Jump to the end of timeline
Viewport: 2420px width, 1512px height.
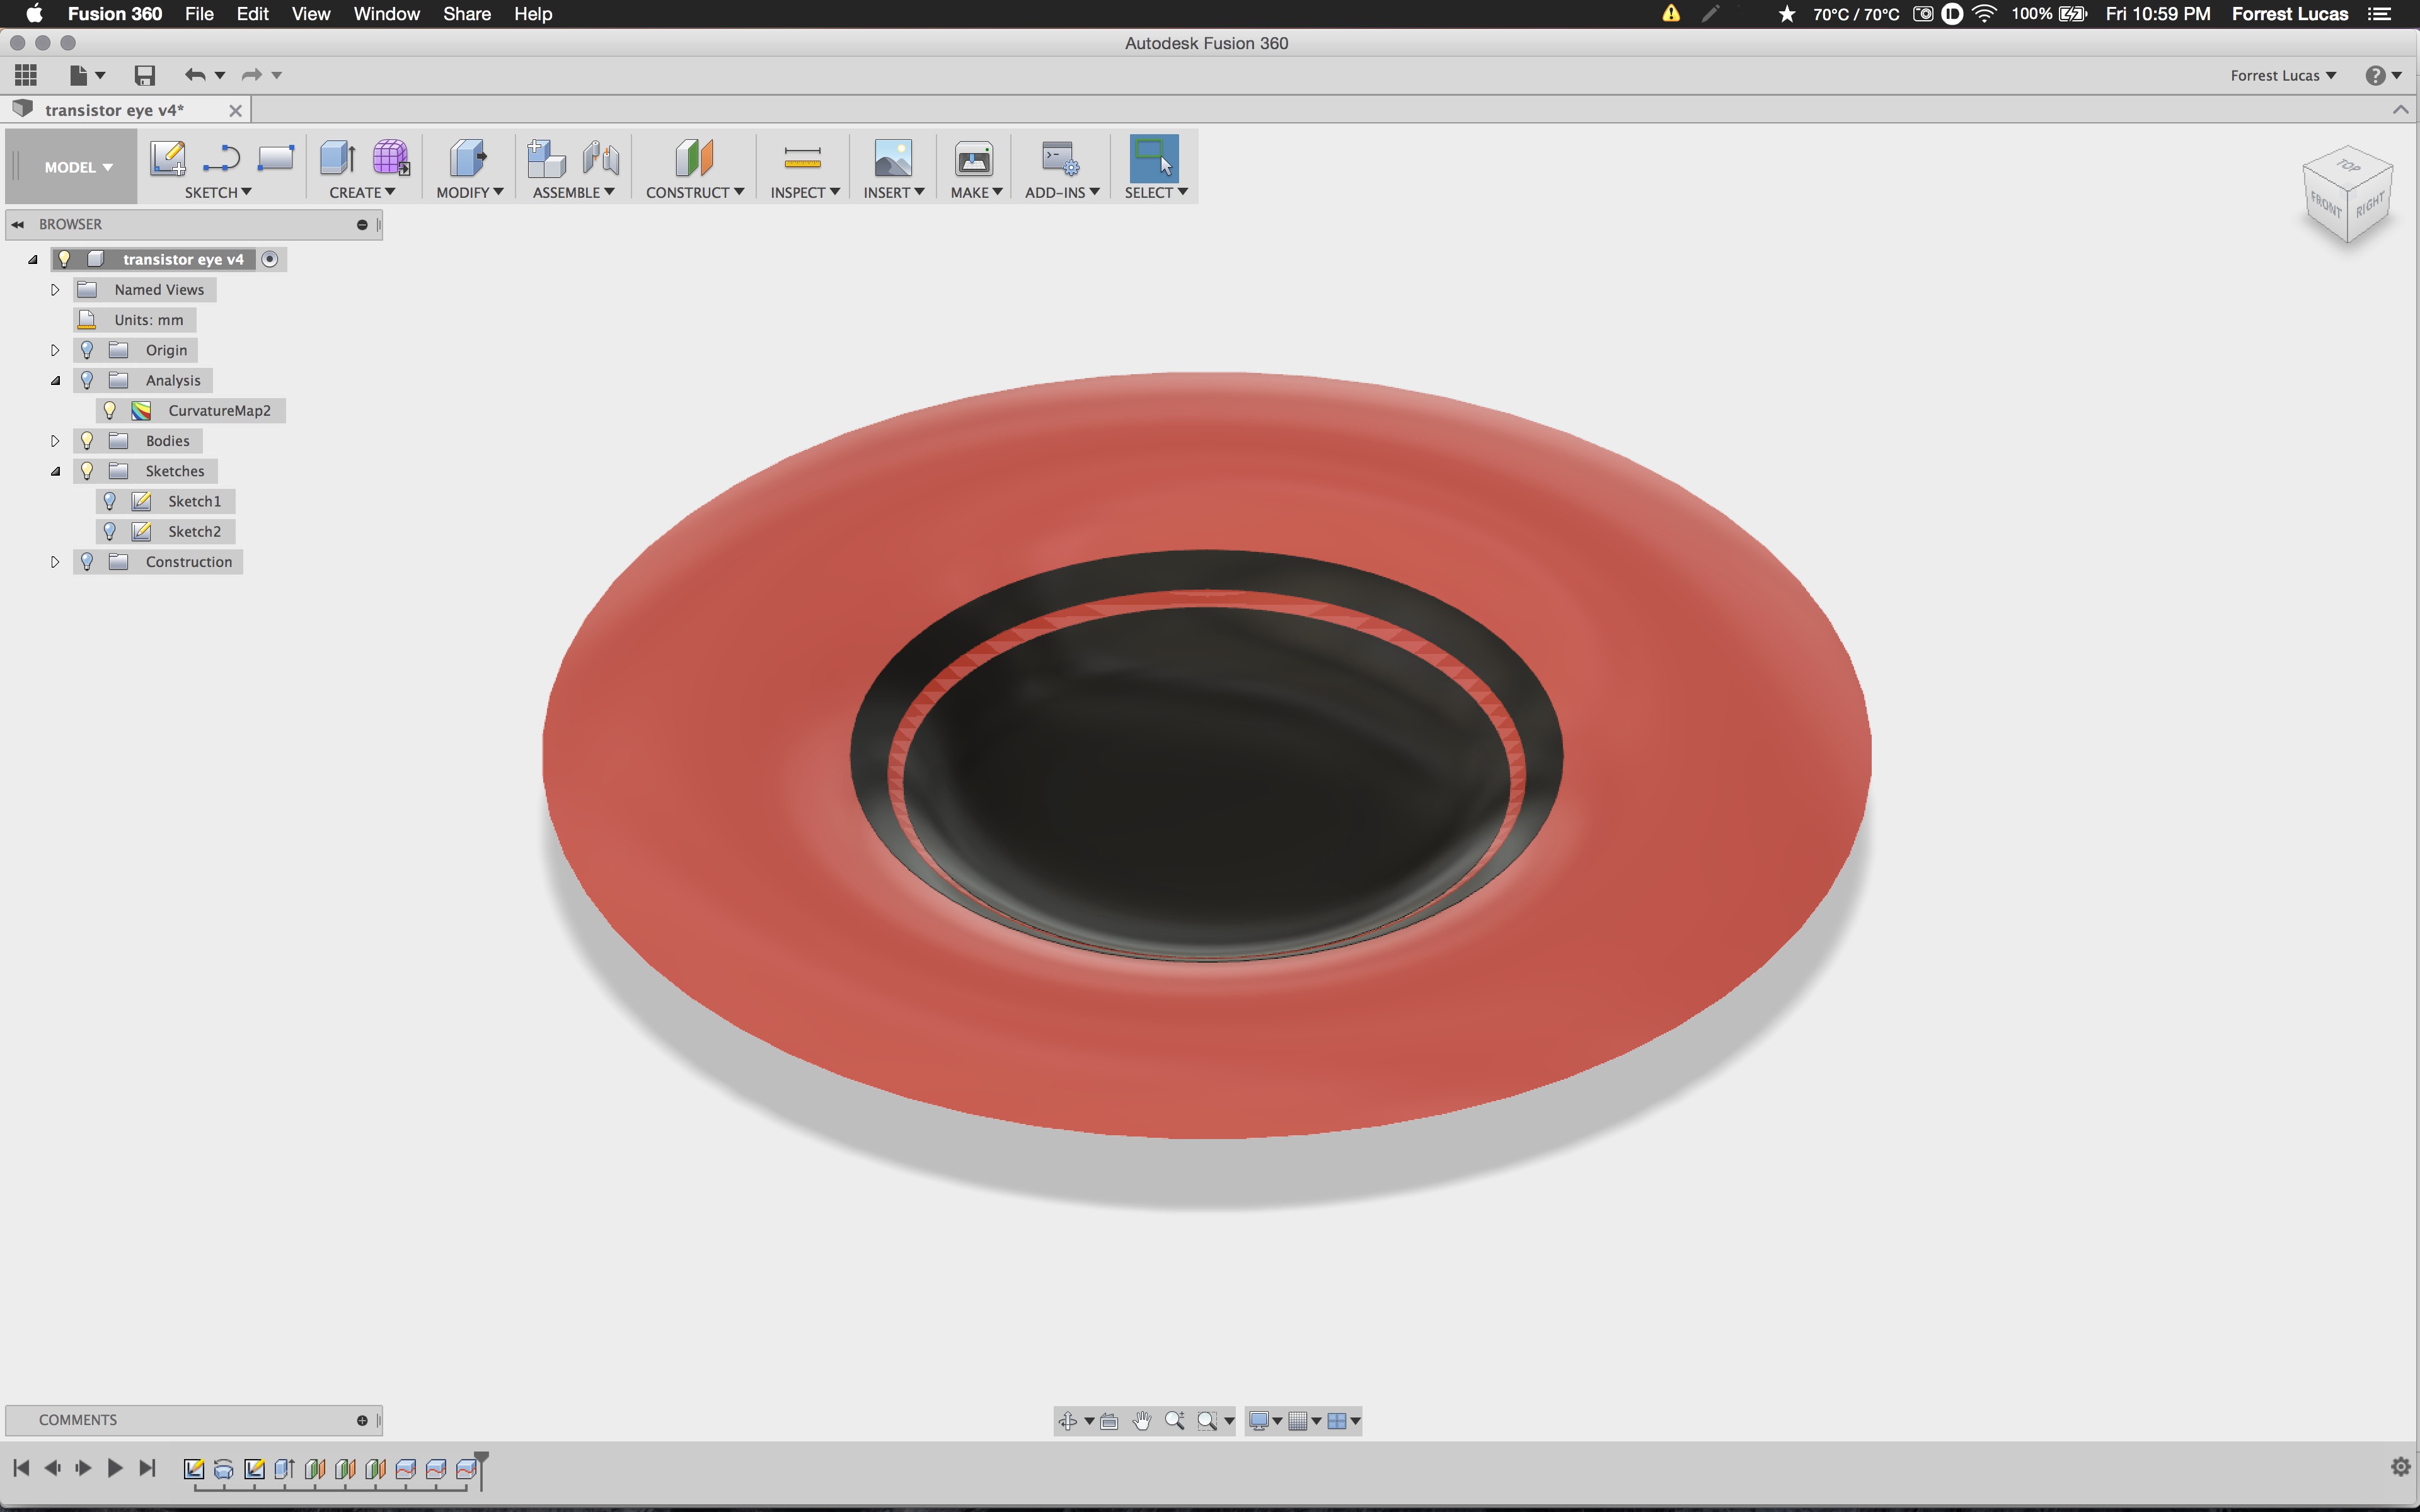[x=147, y=1467]
